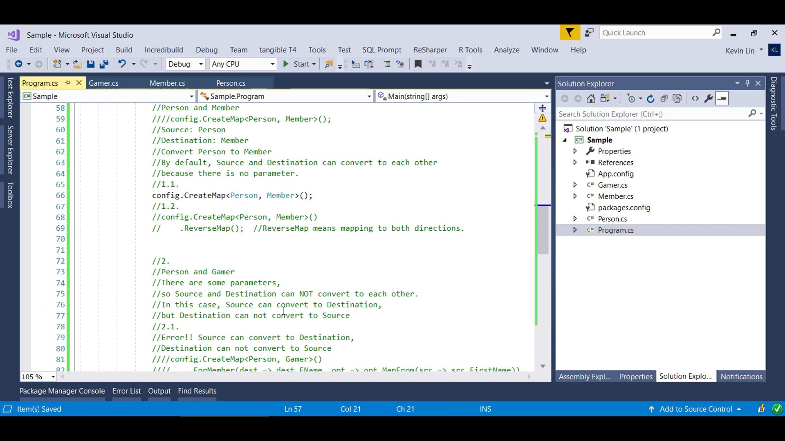Screen dimensions: 785x441
Task: Click the Search Solution Explorer field
Action: [652, 114]
